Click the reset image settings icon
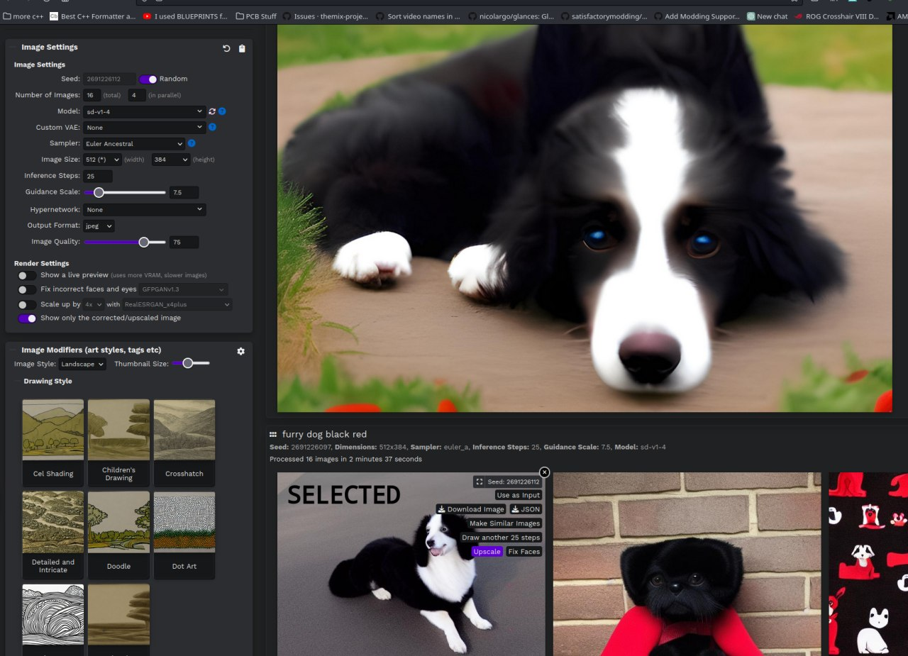Viewport: 908px width, 656px height. pyautogui.click(x=226, y=48)
